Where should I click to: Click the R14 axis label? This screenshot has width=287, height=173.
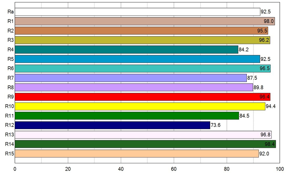(x=9, y=144)
